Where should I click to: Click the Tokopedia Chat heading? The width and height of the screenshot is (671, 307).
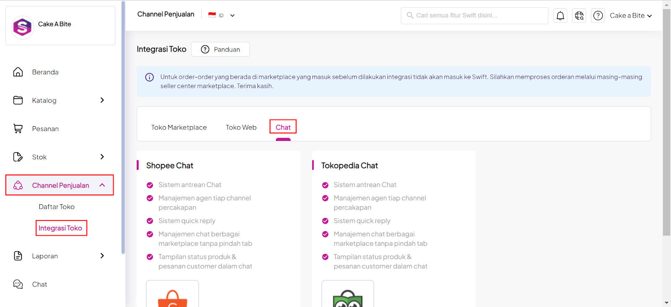(x=350, y=166)
